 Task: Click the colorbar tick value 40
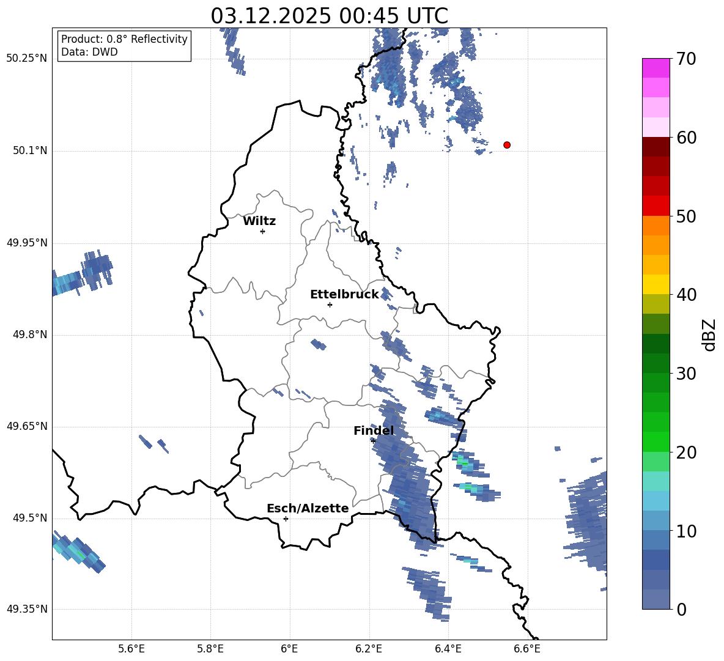click(x=686, y=295)
